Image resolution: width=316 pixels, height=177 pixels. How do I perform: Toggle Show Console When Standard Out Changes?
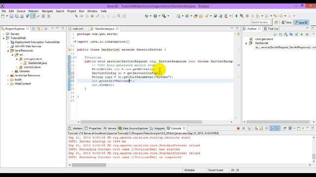click(x=272, y=128)
